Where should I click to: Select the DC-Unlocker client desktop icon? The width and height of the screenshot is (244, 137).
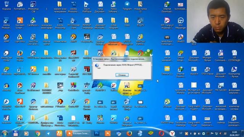click(74, 23)
